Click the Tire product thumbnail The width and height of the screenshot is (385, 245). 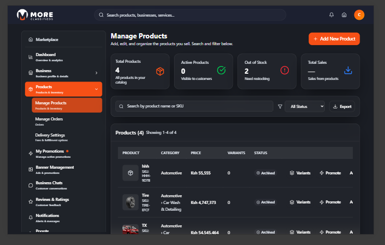coord(130,202)
